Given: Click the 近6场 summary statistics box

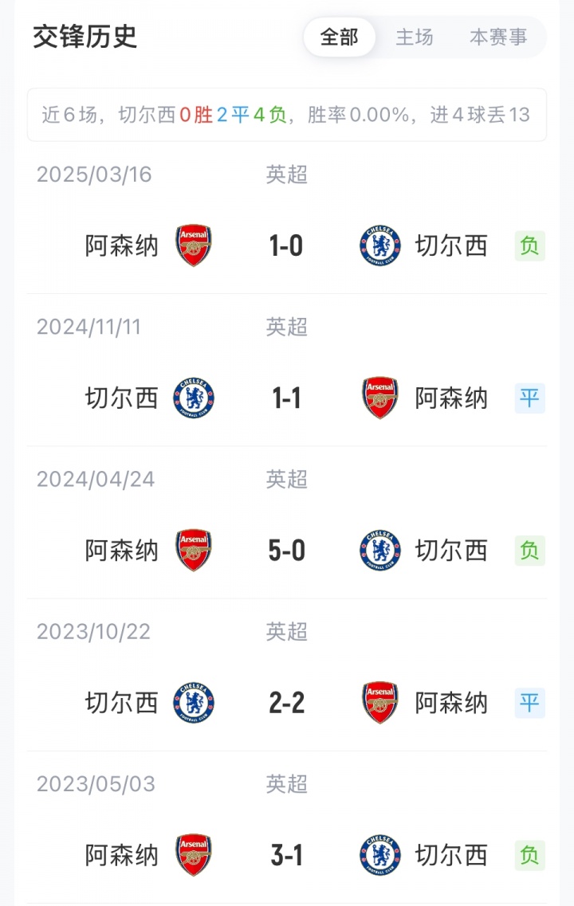Looking at the screenshot, I should click(x=286, y=115).
